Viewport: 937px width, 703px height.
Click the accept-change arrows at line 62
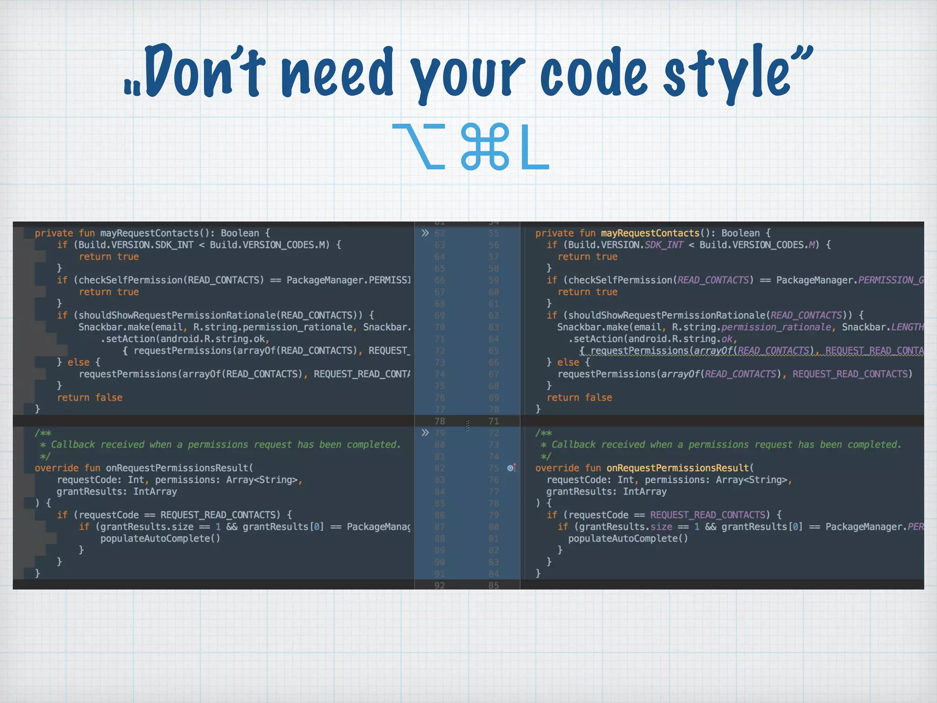(x=425, y=233)
